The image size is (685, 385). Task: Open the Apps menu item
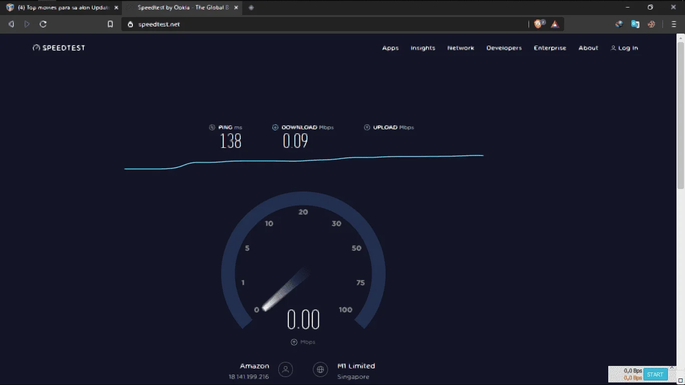tap(390, 48)
